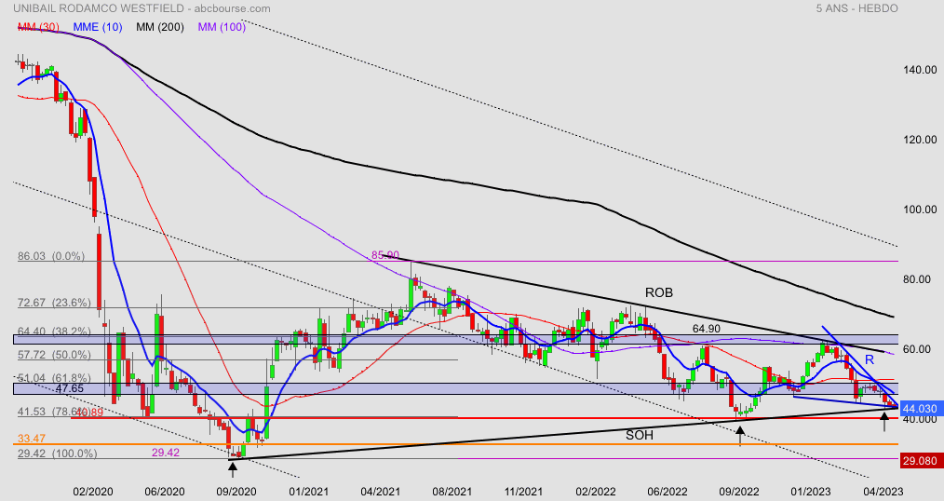
Task: Click the 02/2022 date label
Action: click(596, 492)
